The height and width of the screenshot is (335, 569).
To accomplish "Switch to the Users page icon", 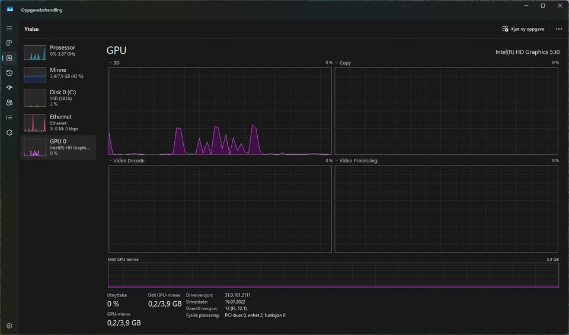I will [9, 103].
